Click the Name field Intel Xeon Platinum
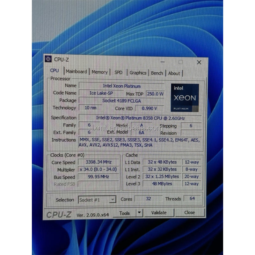Viewport: 255px width, 255px height. pyautogui.click(x=121, y=86)
